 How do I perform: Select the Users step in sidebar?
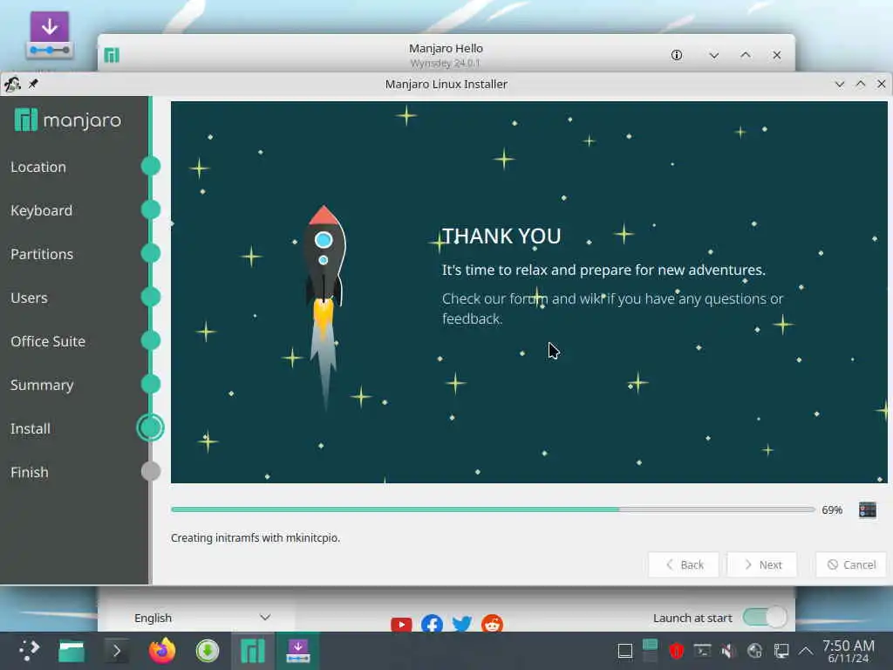tap(29, 298)
